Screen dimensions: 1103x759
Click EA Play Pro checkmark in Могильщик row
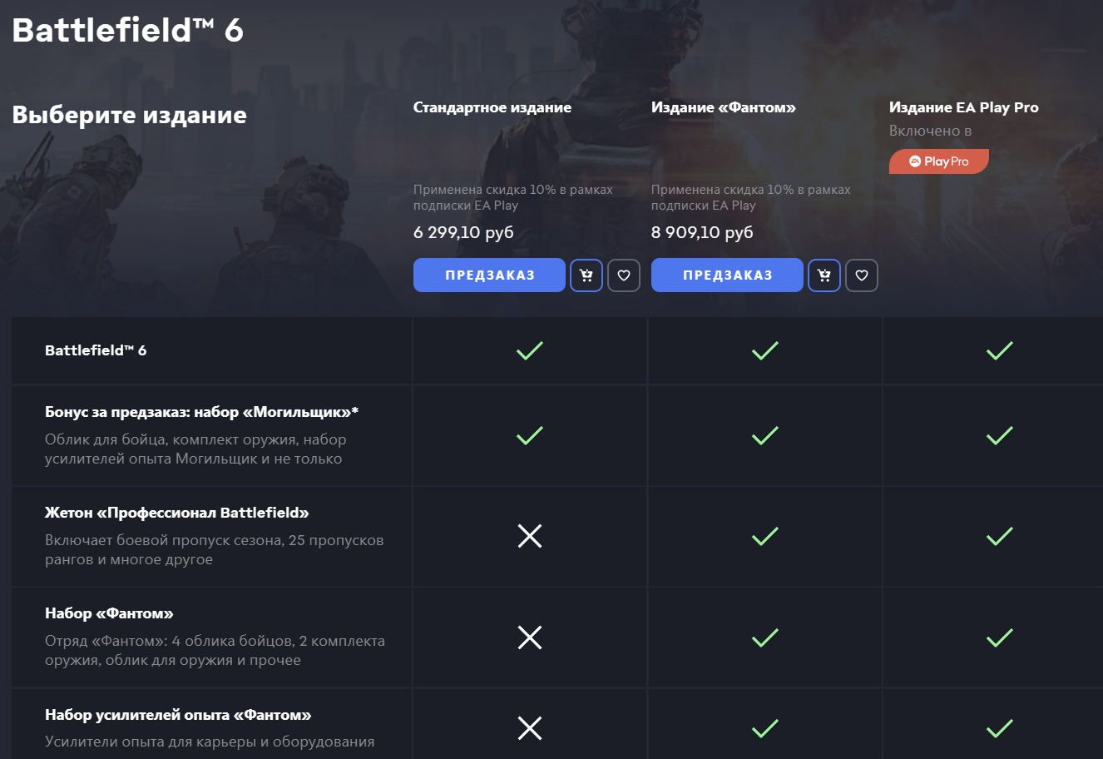pyautogui.click(x=1000, y=435)
